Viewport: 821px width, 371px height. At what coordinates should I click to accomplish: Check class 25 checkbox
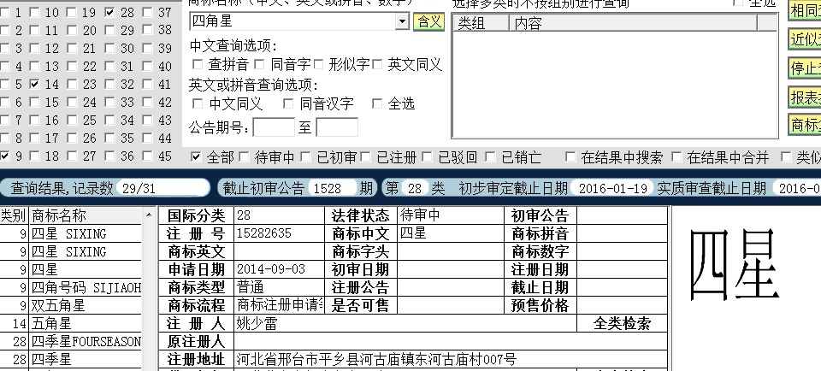pyautogui.click(x=72, y=120)
